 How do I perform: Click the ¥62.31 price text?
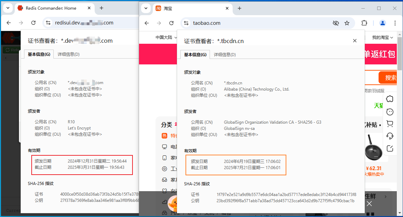tap(374, 168)
